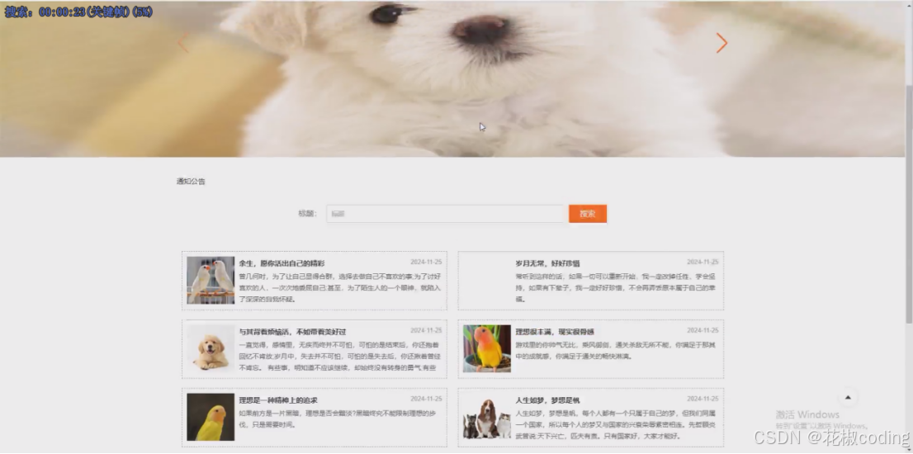This screenshot has width=913, height=454.
Task: Click date 2024-11-25 on 人生如梦 article
Action: pyautogui.click(x=702, y=400)
